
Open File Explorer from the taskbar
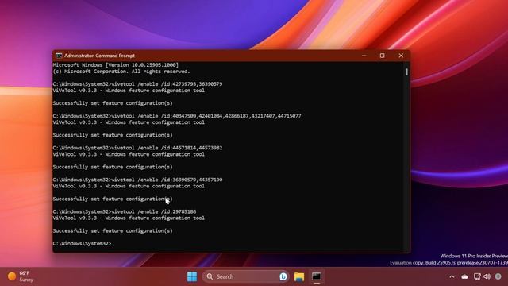pos(299,276)
